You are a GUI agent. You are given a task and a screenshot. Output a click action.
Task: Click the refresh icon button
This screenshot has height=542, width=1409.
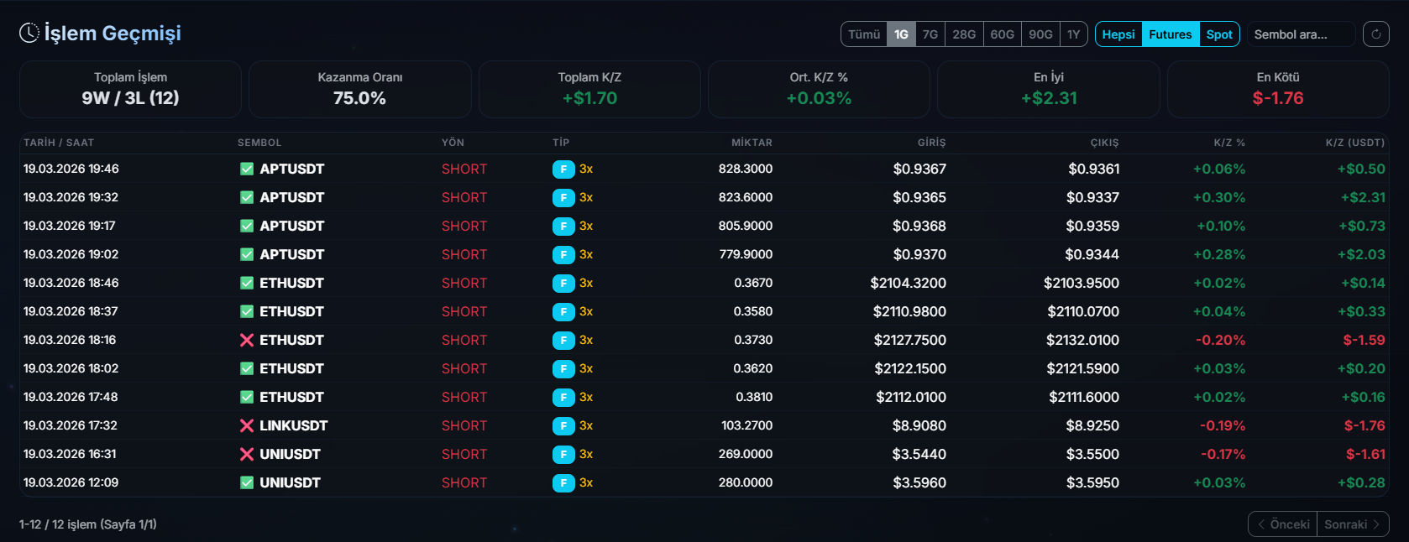[1375, 34]
